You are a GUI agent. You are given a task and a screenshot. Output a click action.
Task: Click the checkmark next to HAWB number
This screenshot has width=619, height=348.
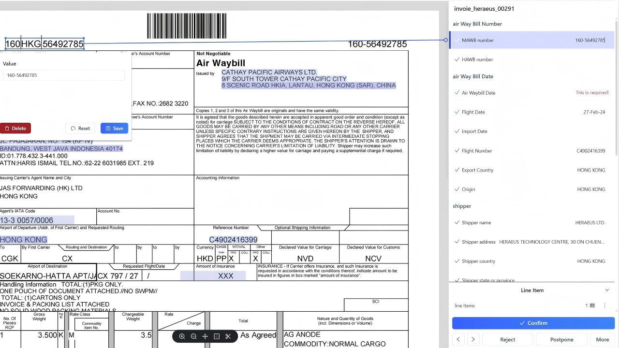[x=457, y=59]
